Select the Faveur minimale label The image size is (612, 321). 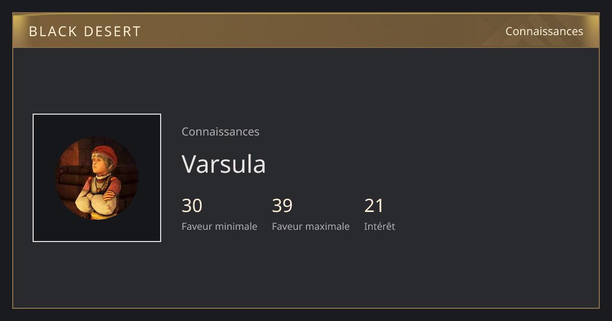tap(219, 226)
